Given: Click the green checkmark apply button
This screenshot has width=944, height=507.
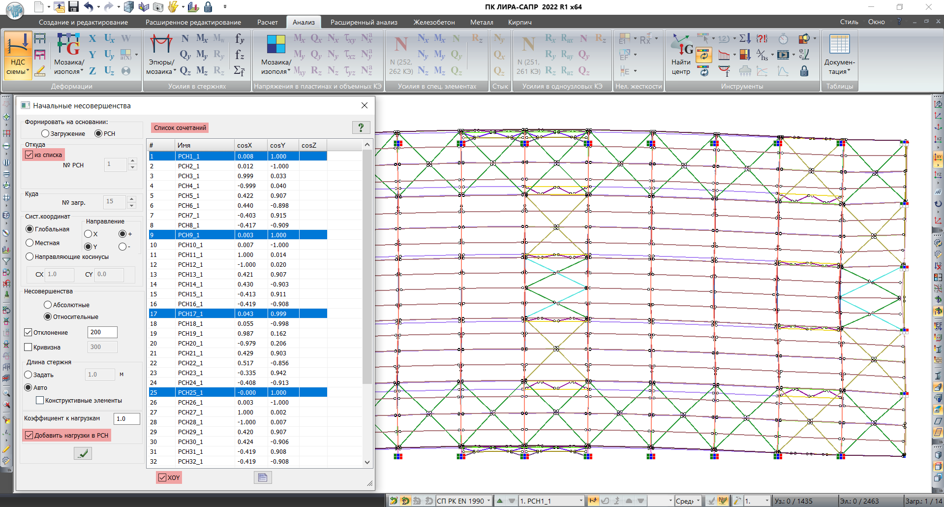Looking at the screenshot, I should (x=83, y=453).
